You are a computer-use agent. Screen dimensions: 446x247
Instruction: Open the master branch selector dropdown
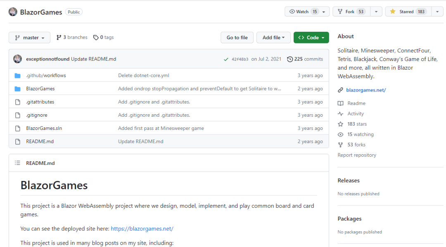[30, 38]
